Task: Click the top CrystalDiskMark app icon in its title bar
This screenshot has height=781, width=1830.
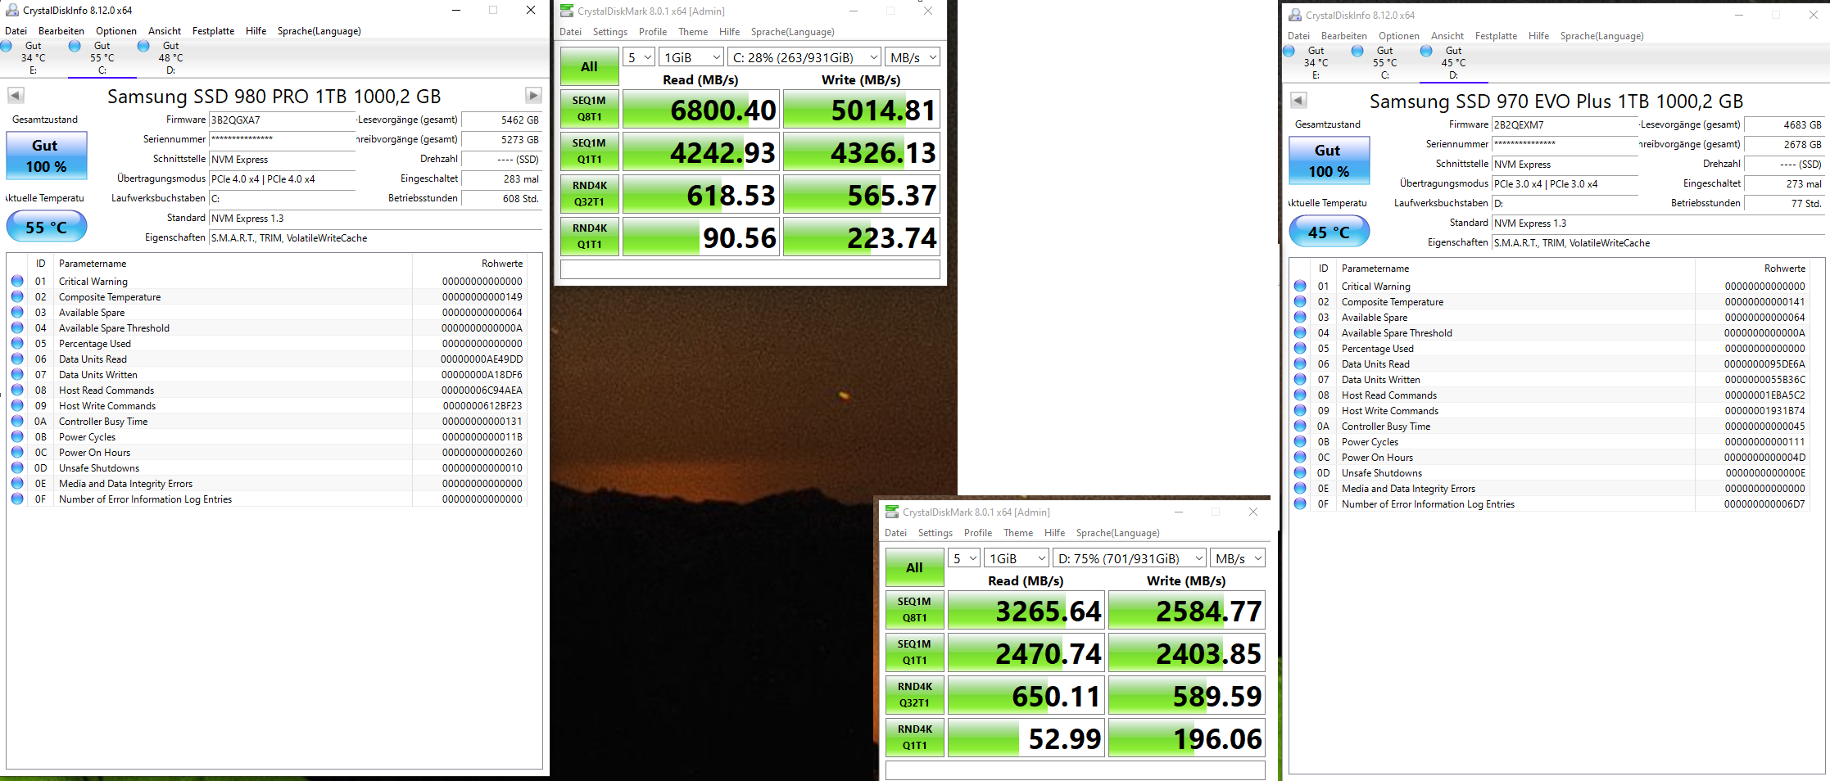Action: pos(567,11)
